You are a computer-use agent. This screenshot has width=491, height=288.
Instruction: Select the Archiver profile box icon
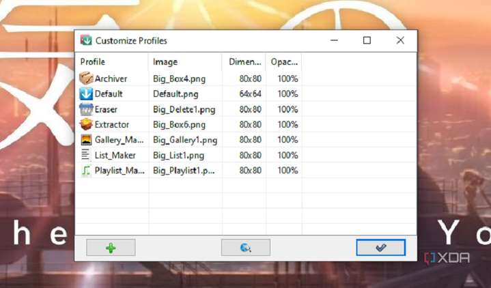coord(86,78)
